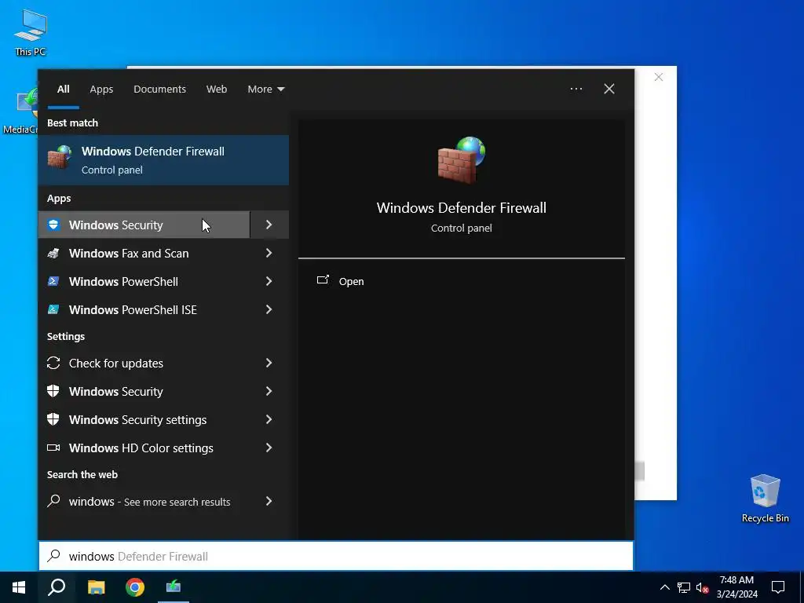Click magnifier icon in the search box
Screen dimensions: 804x603
click(x=54, y=556)
